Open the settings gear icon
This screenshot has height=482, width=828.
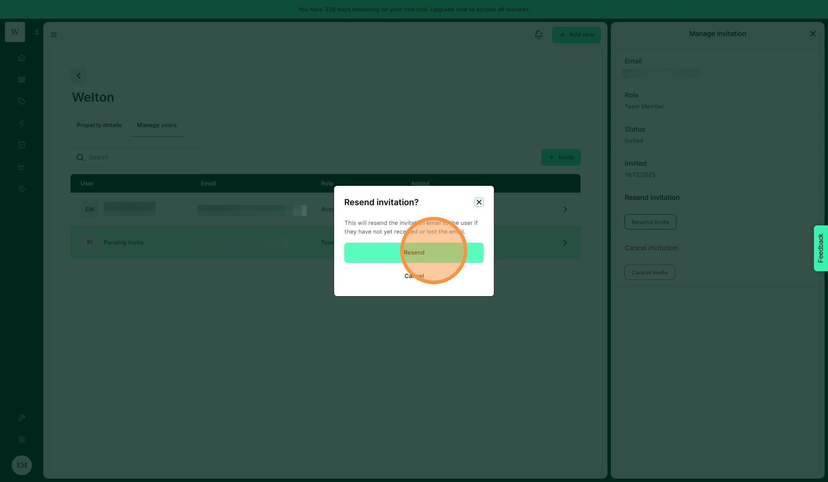(x=22, y=440)
